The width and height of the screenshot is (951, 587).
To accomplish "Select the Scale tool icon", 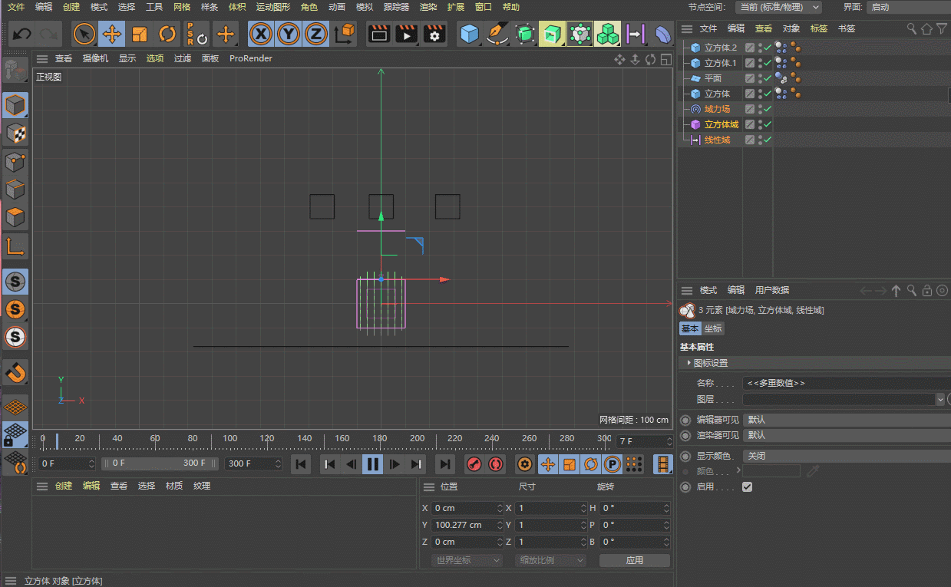I will point(140,35).
